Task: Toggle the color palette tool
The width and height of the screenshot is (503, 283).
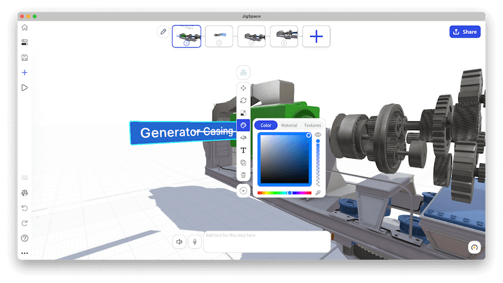Action: [x=243, y=125]
